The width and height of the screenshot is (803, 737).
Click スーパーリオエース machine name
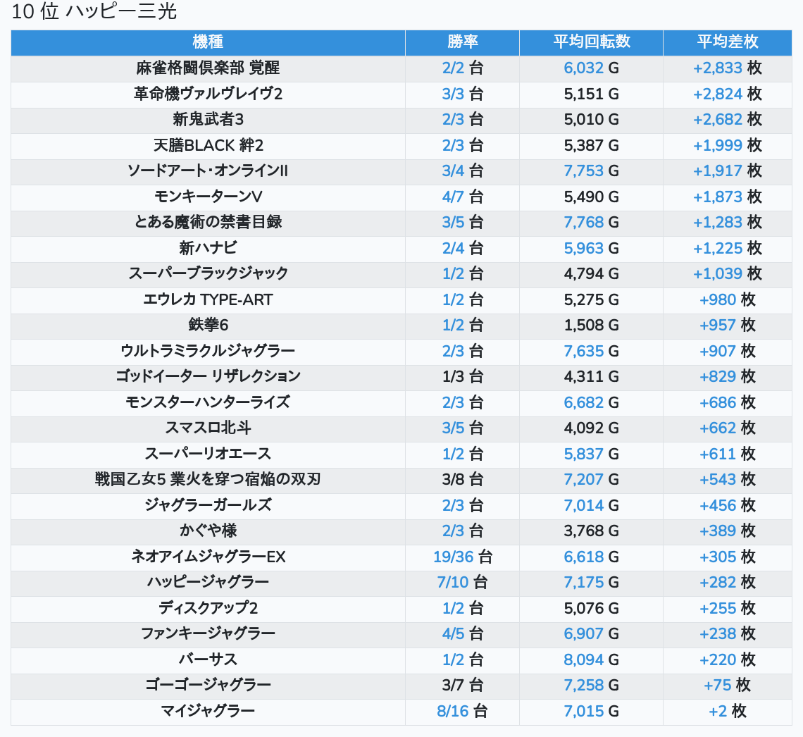[x=208, y=454]
